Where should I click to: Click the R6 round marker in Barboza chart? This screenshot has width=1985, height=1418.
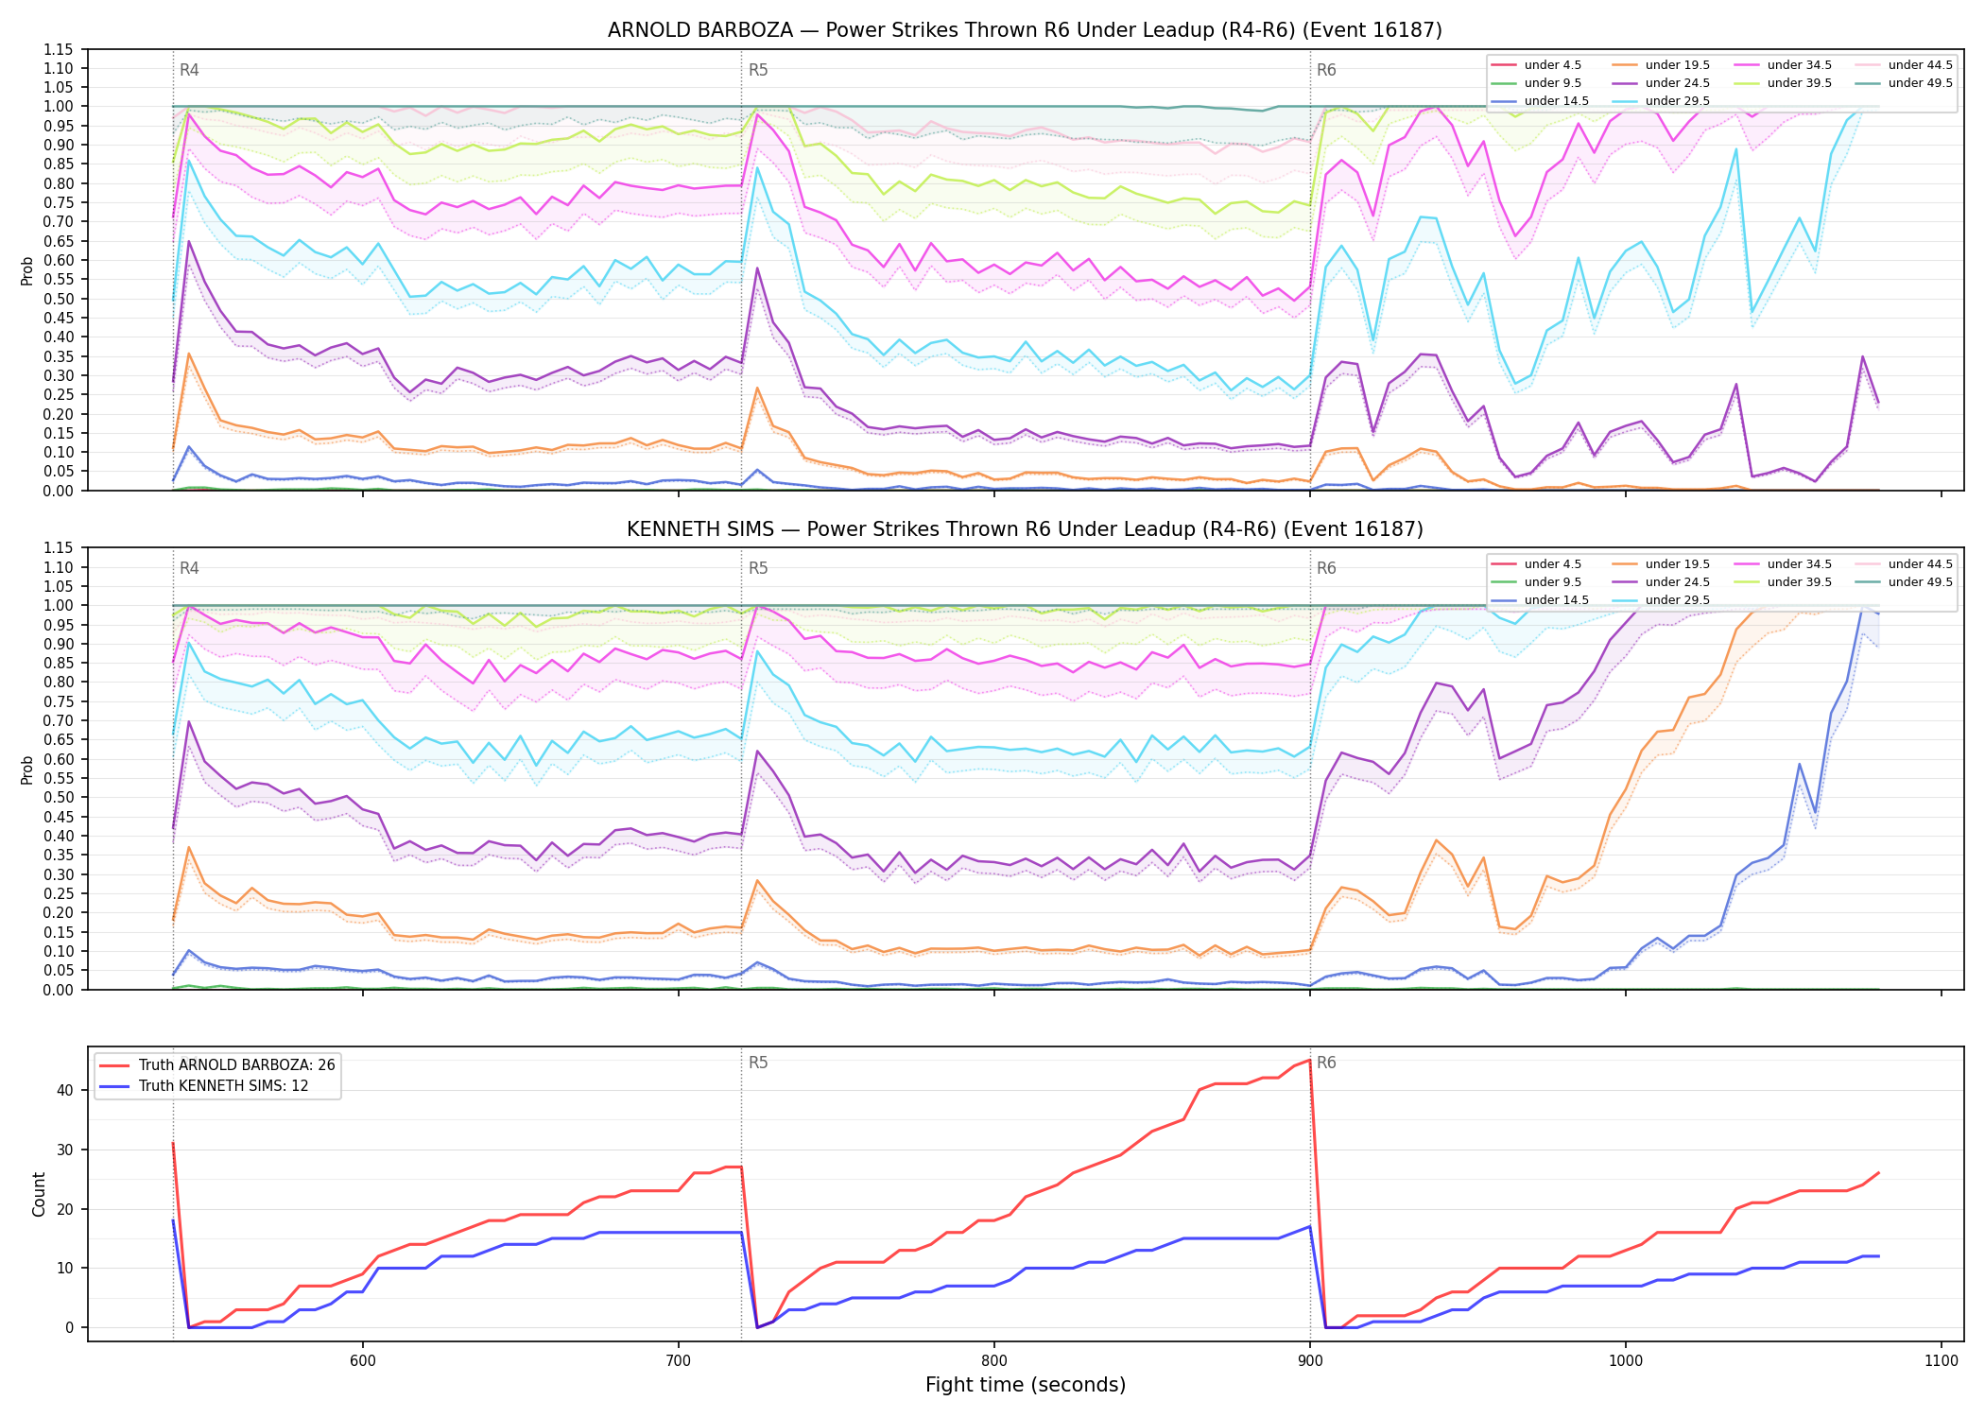(1326, 70)
